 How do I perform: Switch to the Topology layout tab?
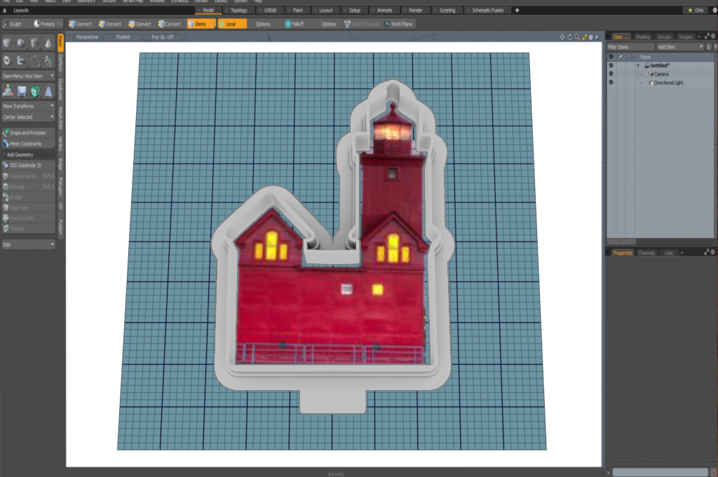tap(238, 11)
